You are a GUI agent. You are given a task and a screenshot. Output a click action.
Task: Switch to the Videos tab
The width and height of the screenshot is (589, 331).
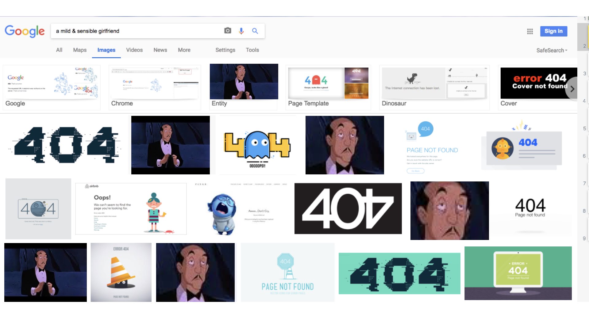click(134, 50)
